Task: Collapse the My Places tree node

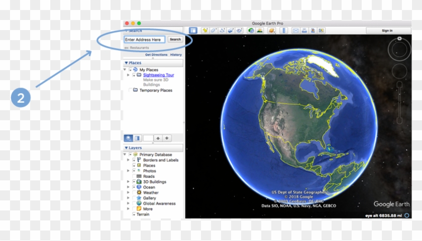Action: [x=125, y=70]
